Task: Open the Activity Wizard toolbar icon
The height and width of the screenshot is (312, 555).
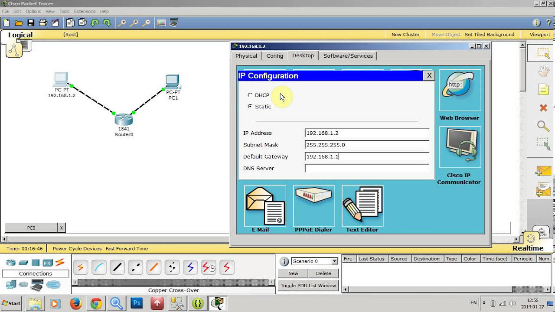Action: pos(55,23)
